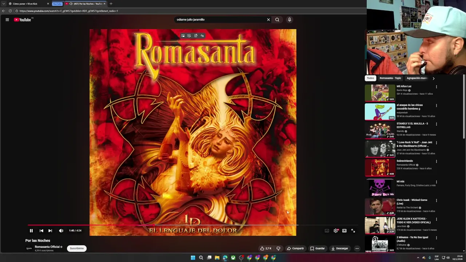Click the Compartir share button
The width and height of the screenshot is (466, 262).
295,249
